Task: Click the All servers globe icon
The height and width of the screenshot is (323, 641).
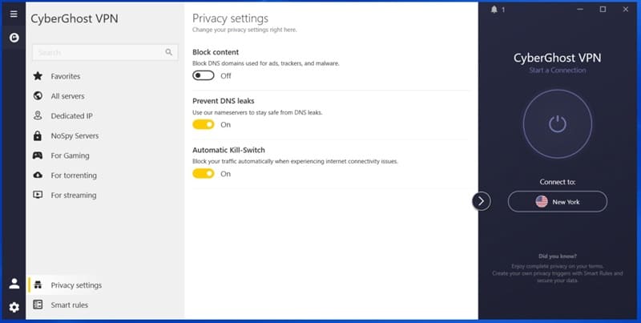Action: click(38, 95)
